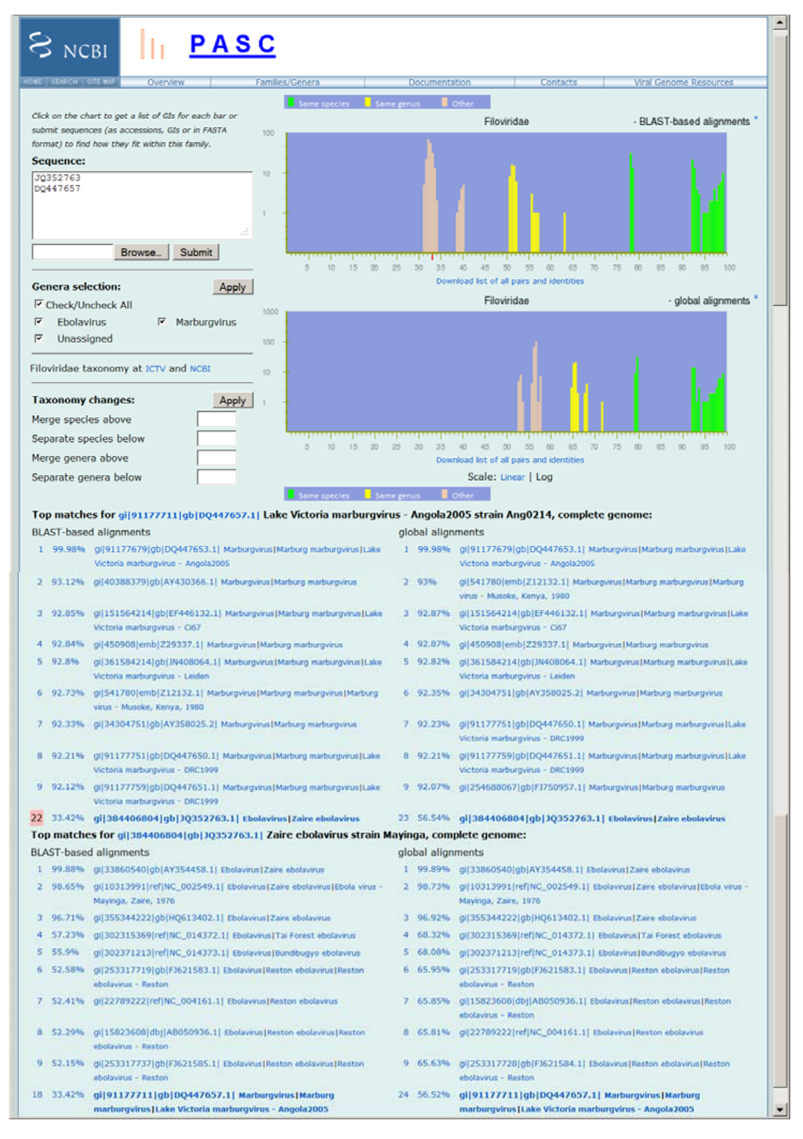Open the global match gi|253317728|gb|FJ621584.1 link
This screenshot has width=803, height=1139.
pyautogui.click(x=522, y=1064)
